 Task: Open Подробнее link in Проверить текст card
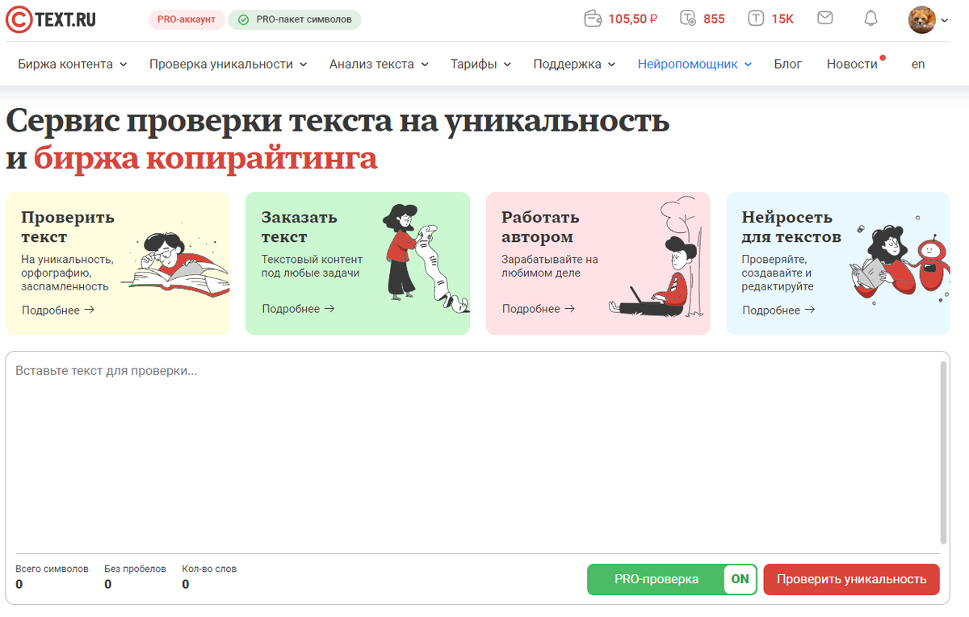58,310
